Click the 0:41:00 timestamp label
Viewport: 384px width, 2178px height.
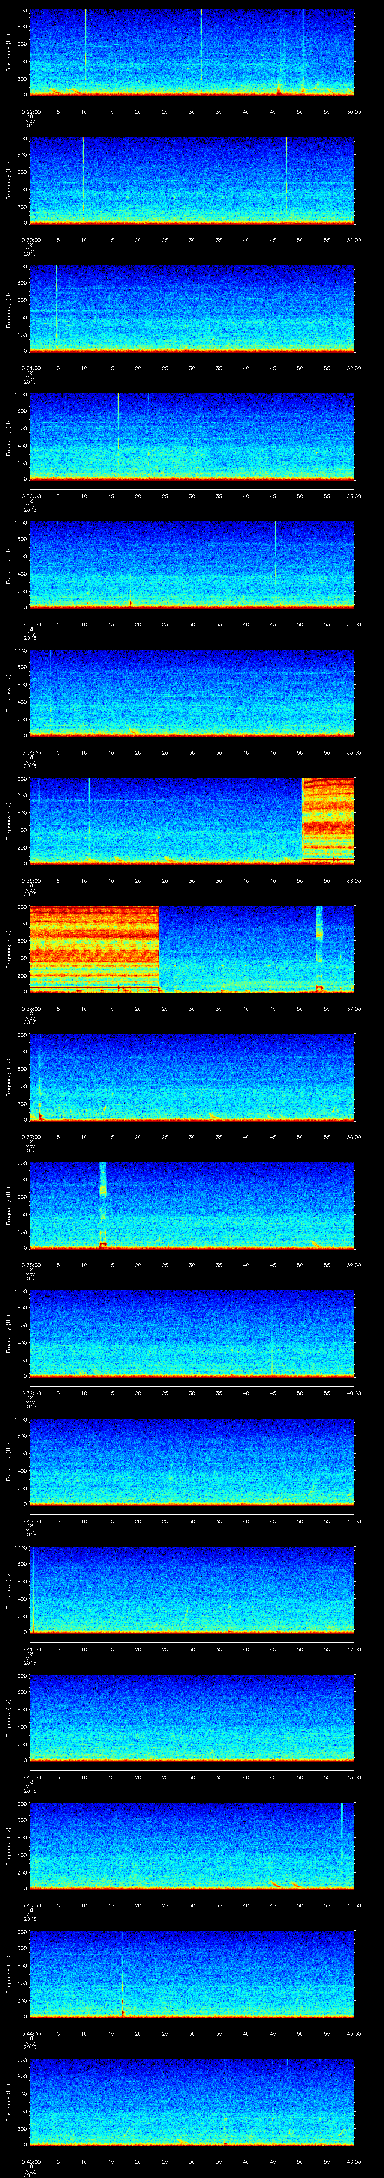click(30, 1649)
